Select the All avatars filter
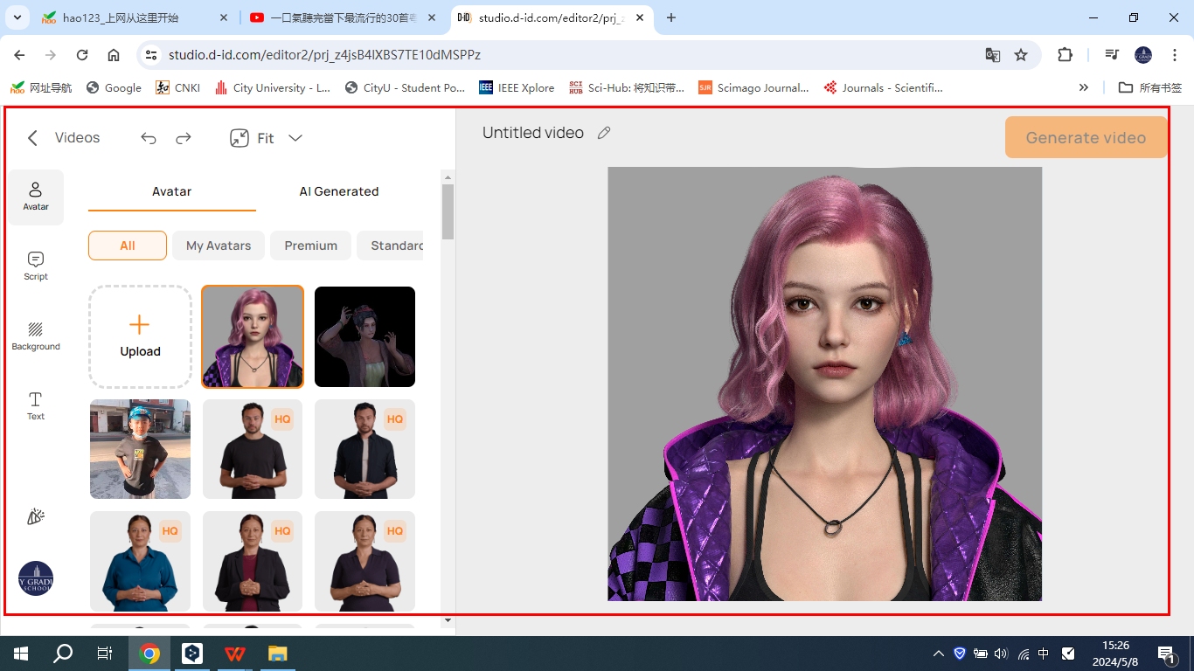The height and width of the screenshot is (671, 1194). tap(128, 246)
